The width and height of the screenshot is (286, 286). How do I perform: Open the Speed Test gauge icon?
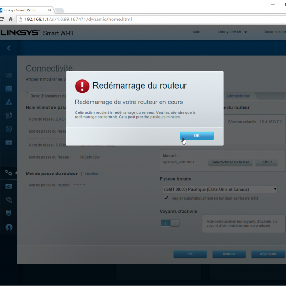9,129
